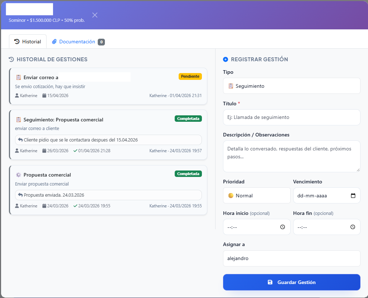Click the Historial de Gestiones heading icon
The width and height of the screenshot is (368, 298).
tap(11, 59)
